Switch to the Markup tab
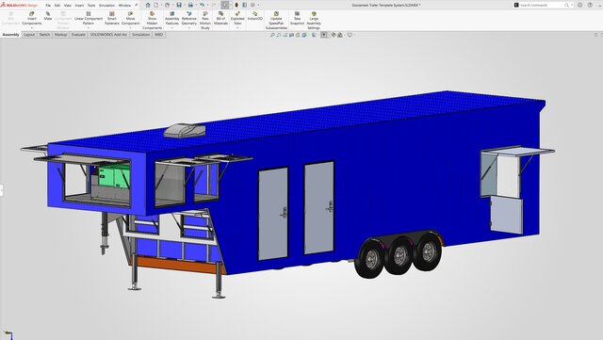Image resolution: width=603 pixels, height=340 pixels. coord(60,35)
